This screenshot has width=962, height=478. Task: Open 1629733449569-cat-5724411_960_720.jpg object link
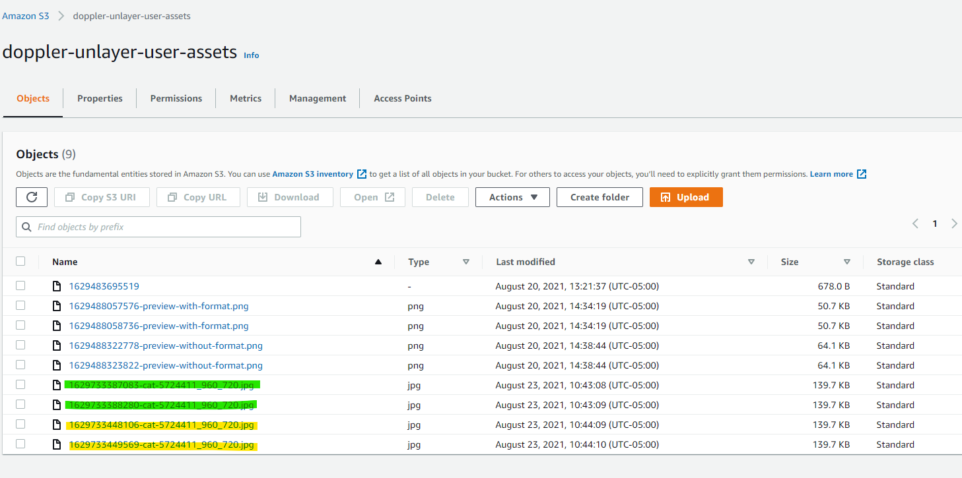(162, 444)
